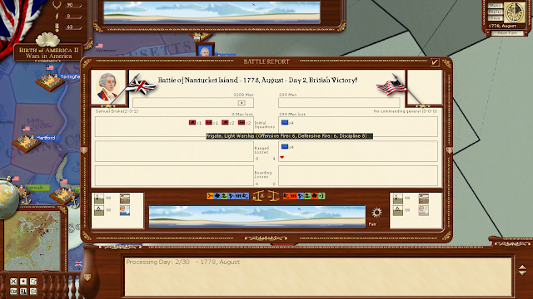Click the red heart losses icon
Image resolution: width=533 pixels, height=299 pixels.
click(x=281, y=157)
